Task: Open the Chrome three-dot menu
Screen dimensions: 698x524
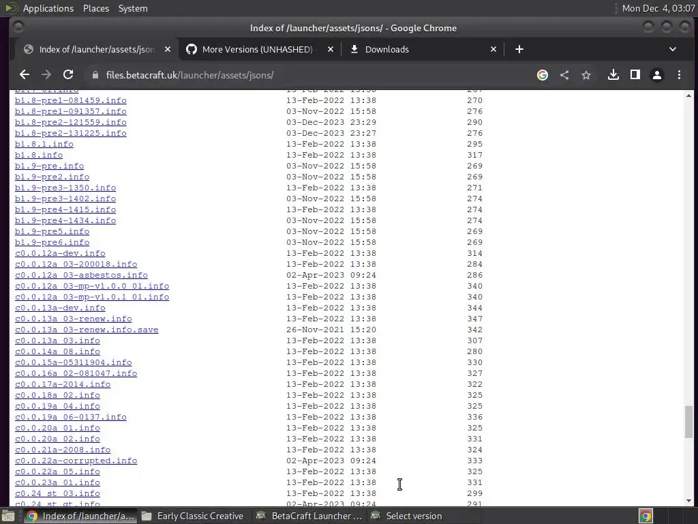Action: coord(679,75)
